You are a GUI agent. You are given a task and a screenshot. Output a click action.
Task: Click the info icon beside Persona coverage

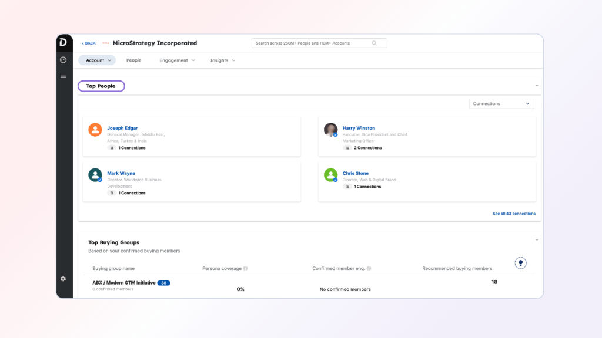[245, 269]
